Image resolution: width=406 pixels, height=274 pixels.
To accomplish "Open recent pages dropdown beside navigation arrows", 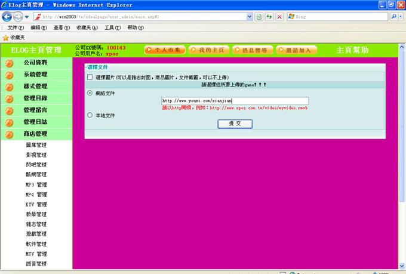I will (27, 17).
